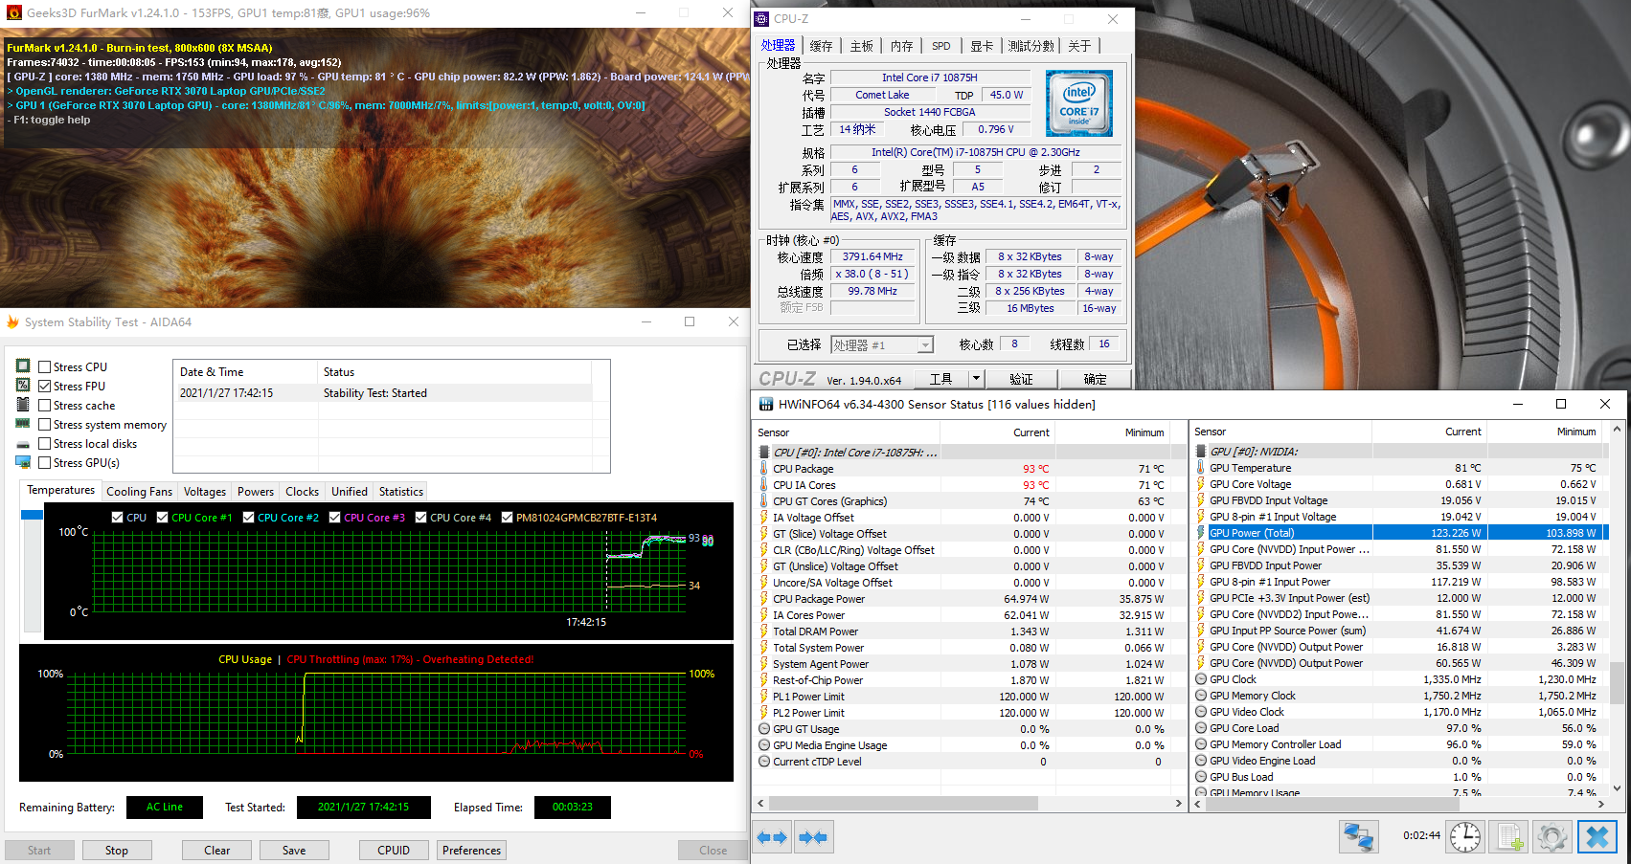Enable the Stress CPU checkbox
Viewport: 1631px width, 864px height.
click(44, 366)
